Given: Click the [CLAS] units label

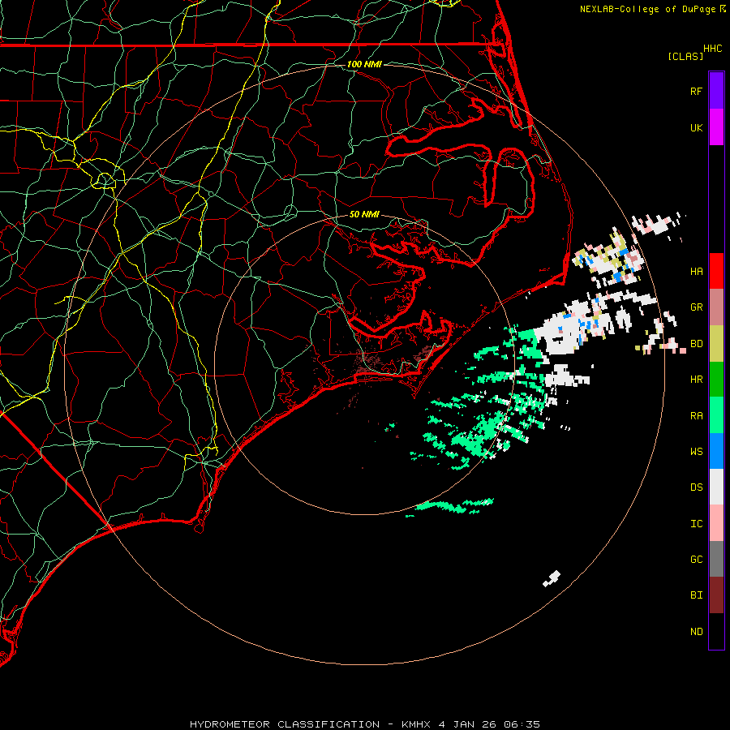Looking at the screenshot, I should [685, 56].
